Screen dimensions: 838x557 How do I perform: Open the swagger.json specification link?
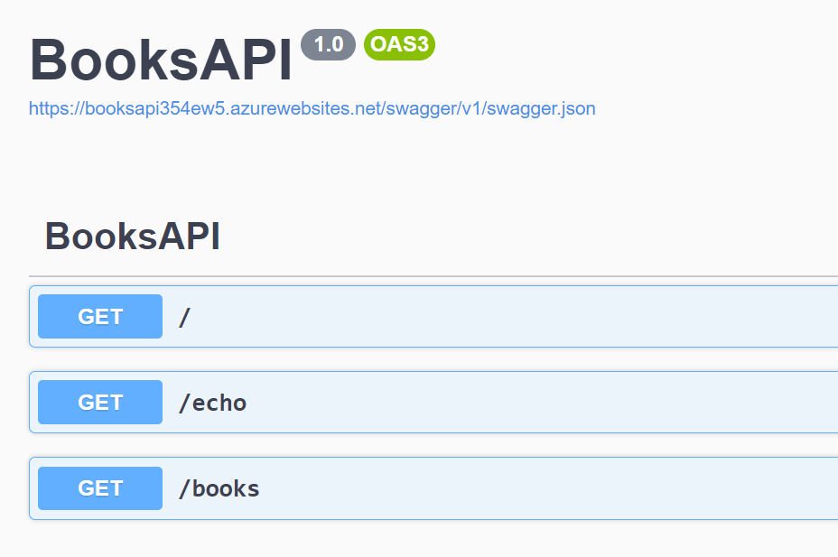312,108
